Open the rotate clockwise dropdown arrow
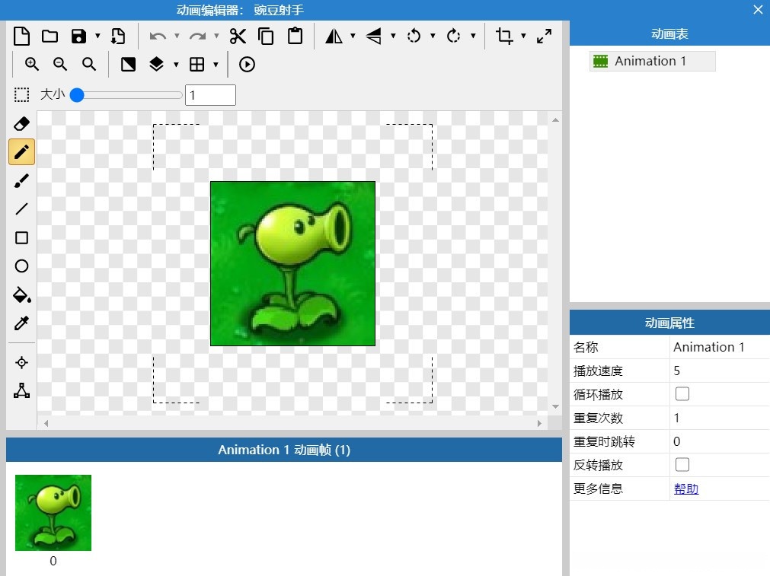The width and height of the screenshot is (770, 576). pyautogui.click(x=473, y=36)
